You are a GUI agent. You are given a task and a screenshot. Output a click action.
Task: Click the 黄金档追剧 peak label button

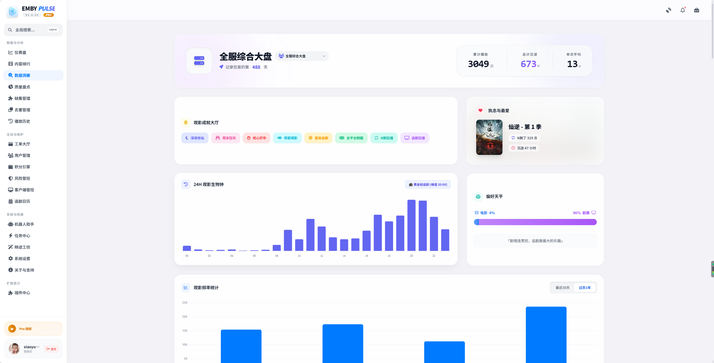[x=428, y=185]
